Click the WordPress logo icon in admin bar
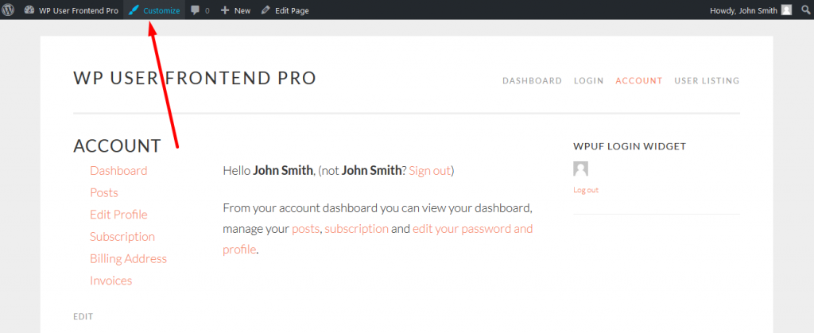This screenshot has height=333, width=814. [9, 10]
